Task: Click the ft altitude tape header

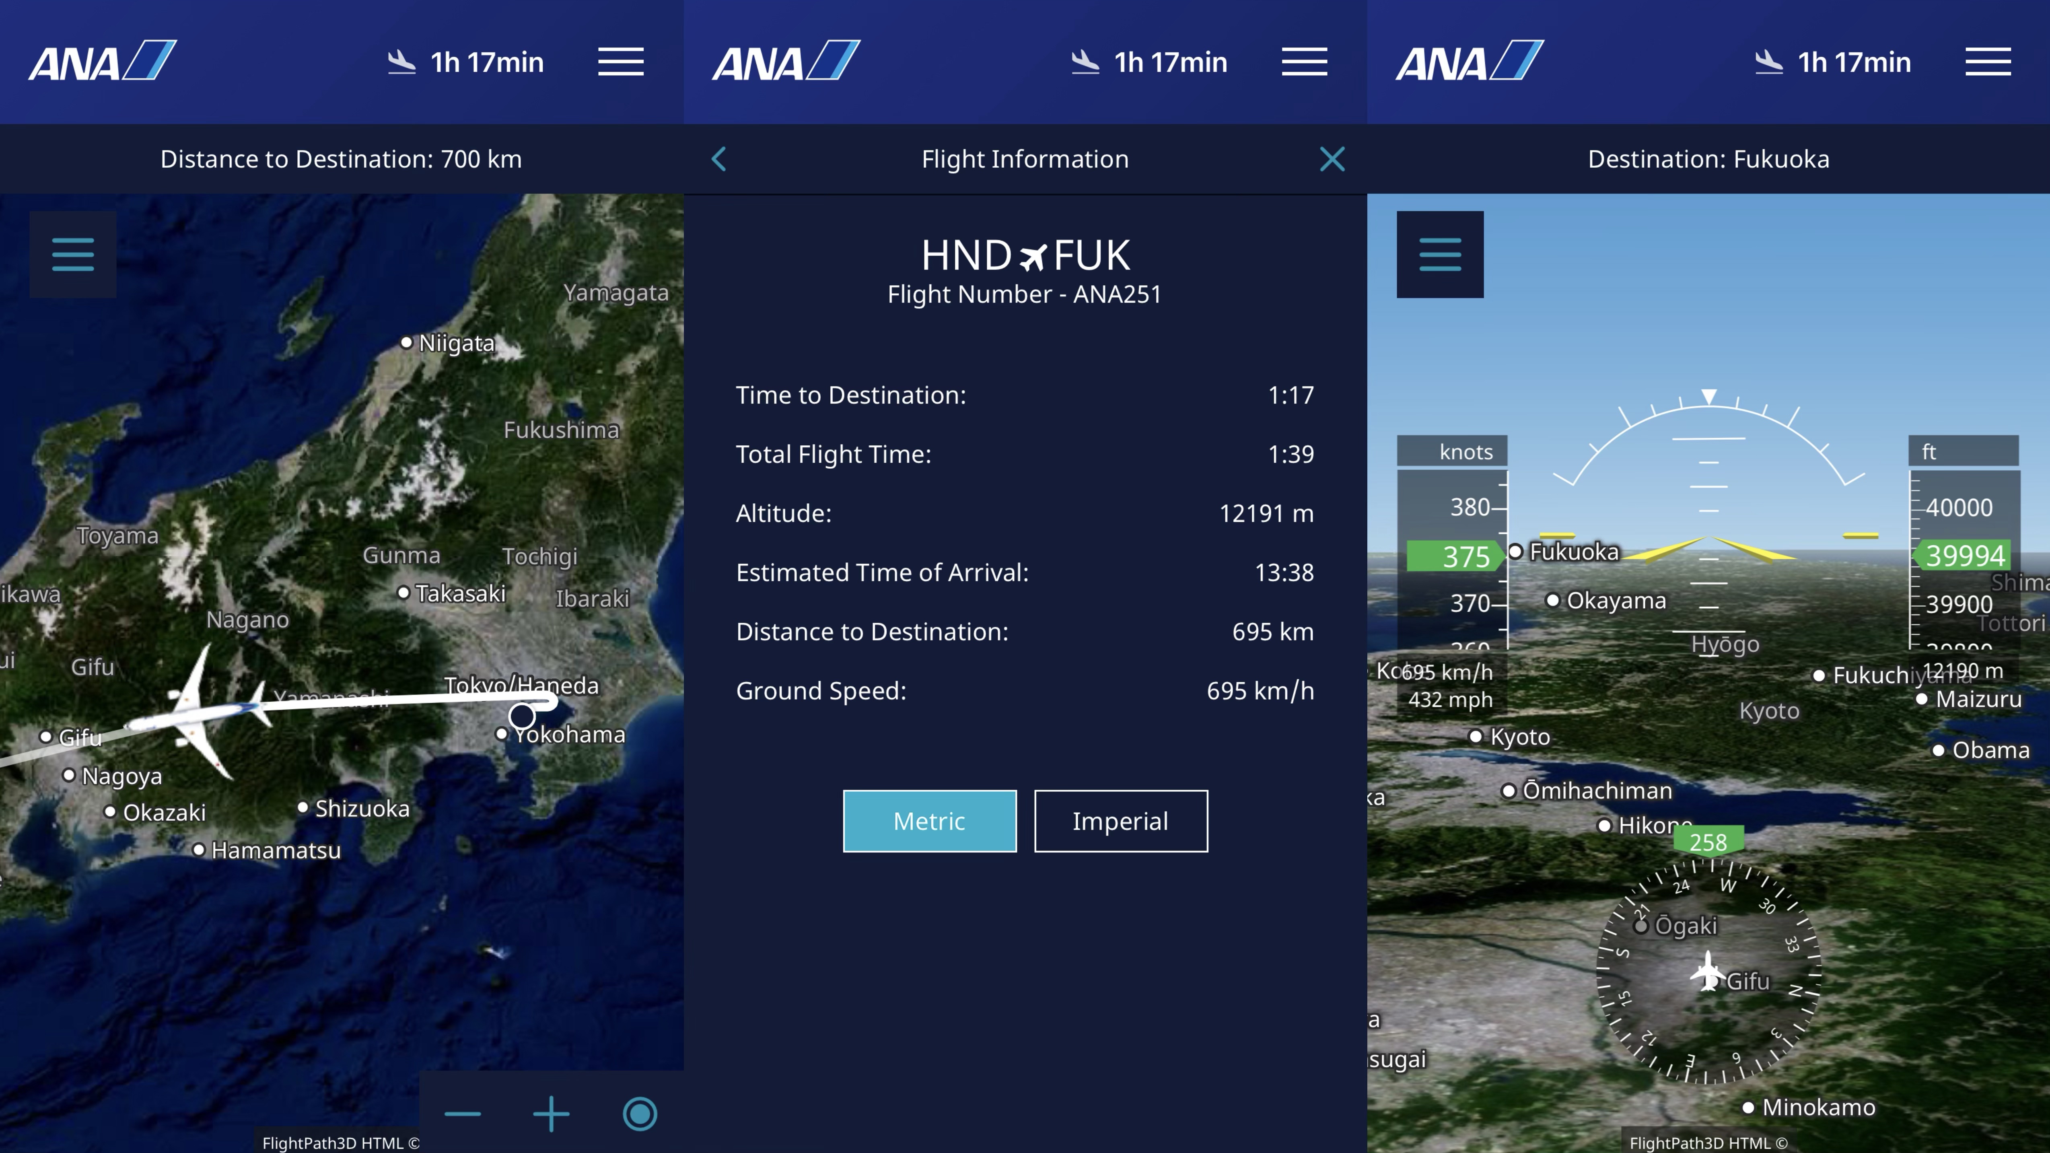Action: tap(1963, 451)
